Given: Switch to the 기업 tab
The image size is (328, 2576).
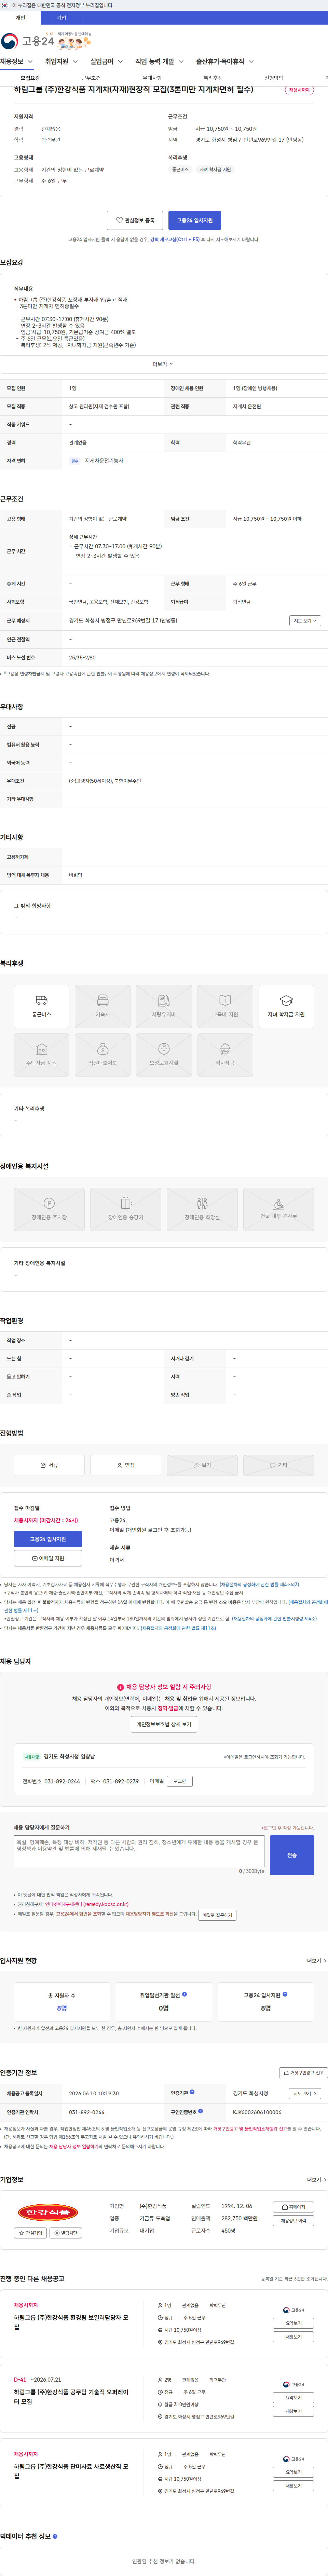Looking at the screenshot, I should (61, 18).
